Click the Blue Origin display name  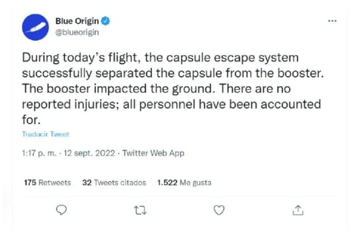click(x=77, y=21)
